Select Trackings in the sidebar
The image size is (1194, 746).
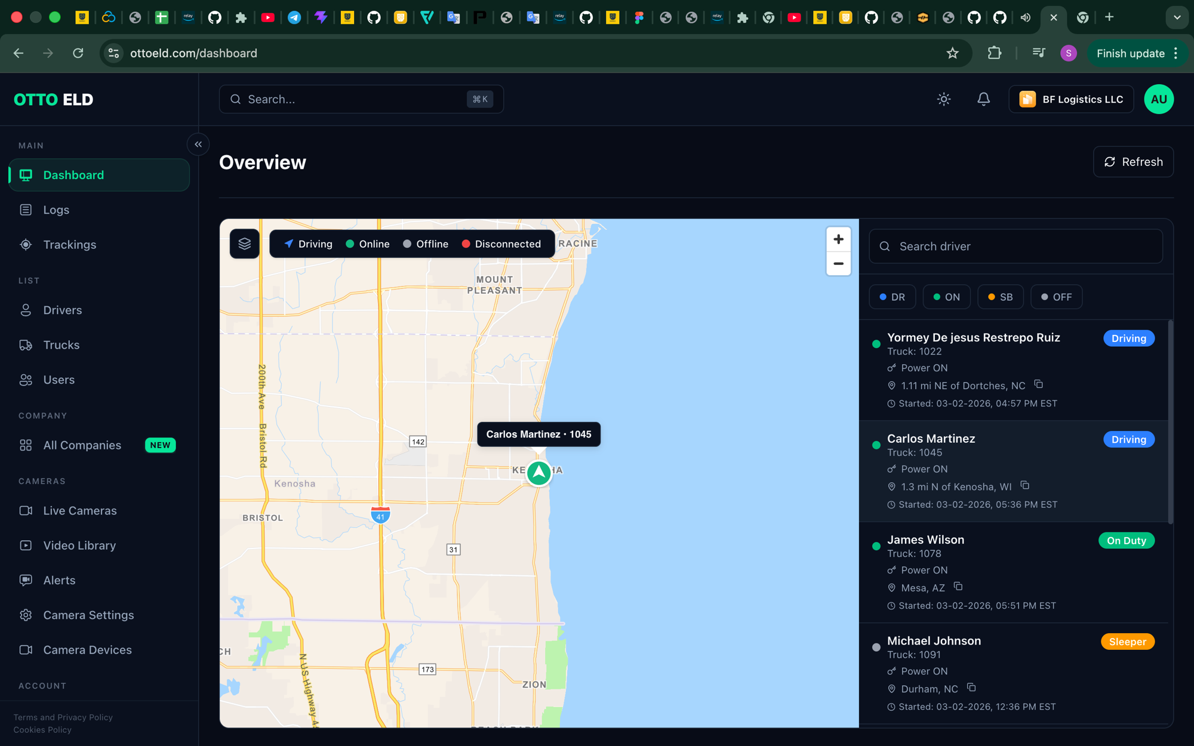[69, 244]
